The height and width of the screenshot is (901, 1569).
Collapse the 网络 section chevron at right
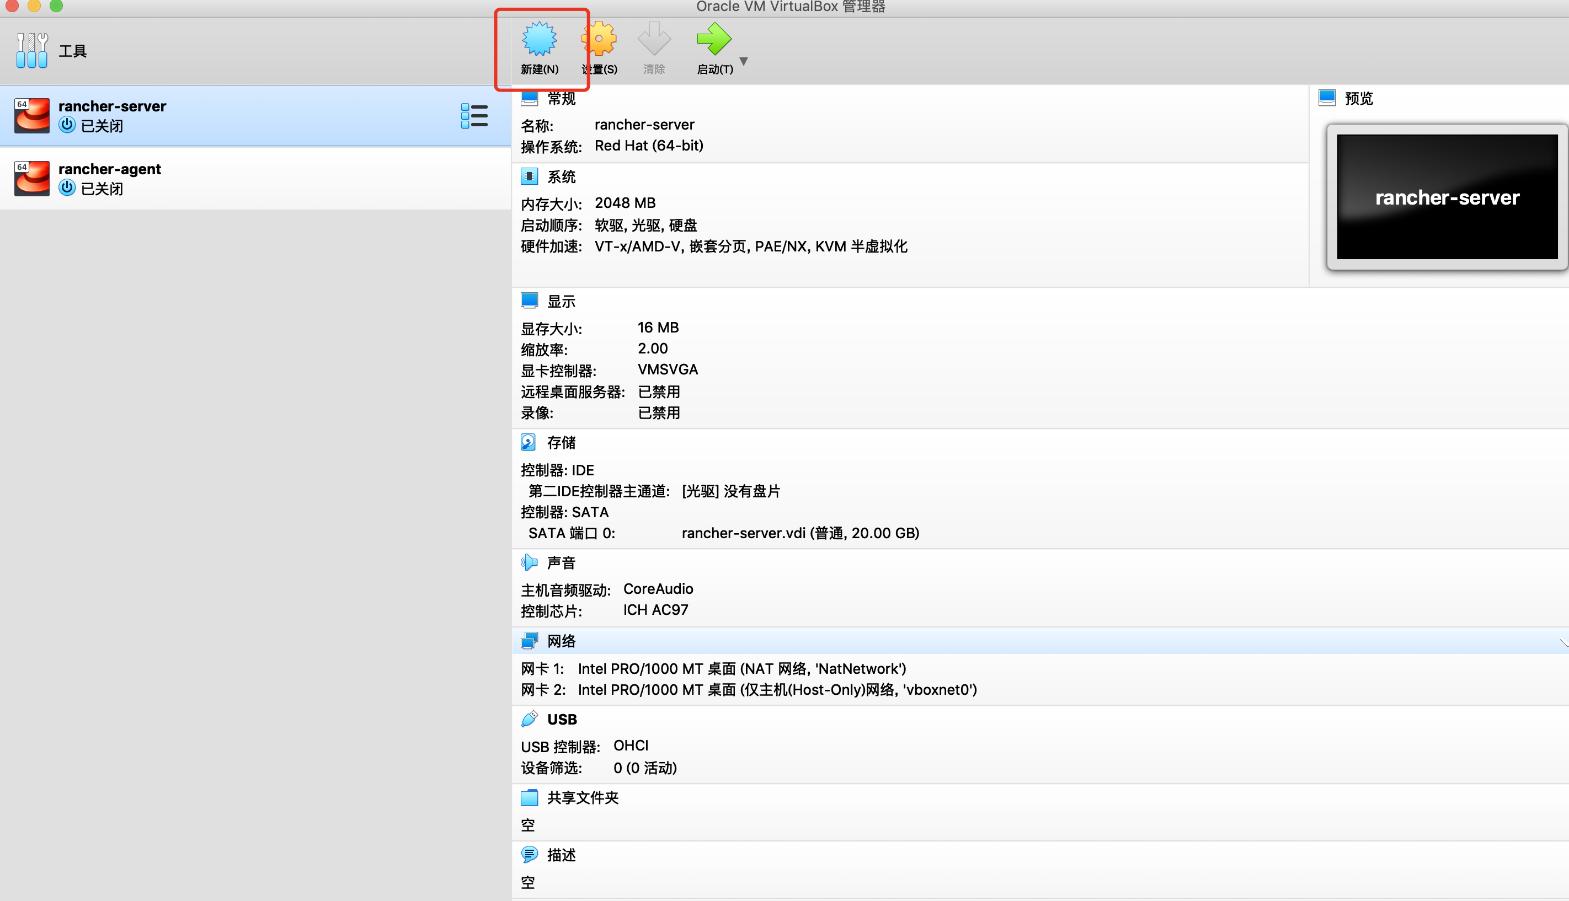click(x=1563, y=642)
